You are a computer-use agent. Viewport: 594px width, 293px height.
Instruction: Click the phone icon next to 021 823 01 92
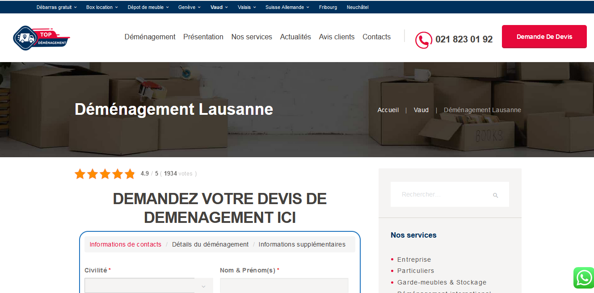coord(423,40)
